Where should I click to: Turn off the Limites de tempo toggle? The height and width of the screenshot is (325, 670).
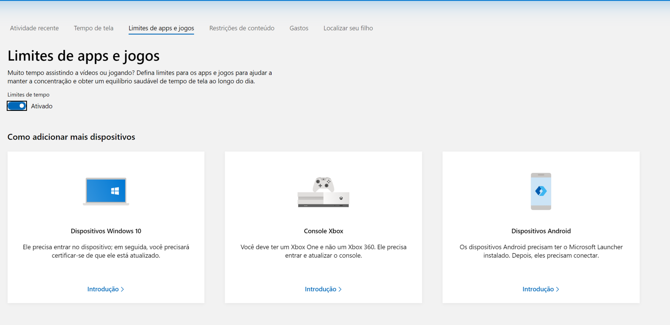coord(17,106)
